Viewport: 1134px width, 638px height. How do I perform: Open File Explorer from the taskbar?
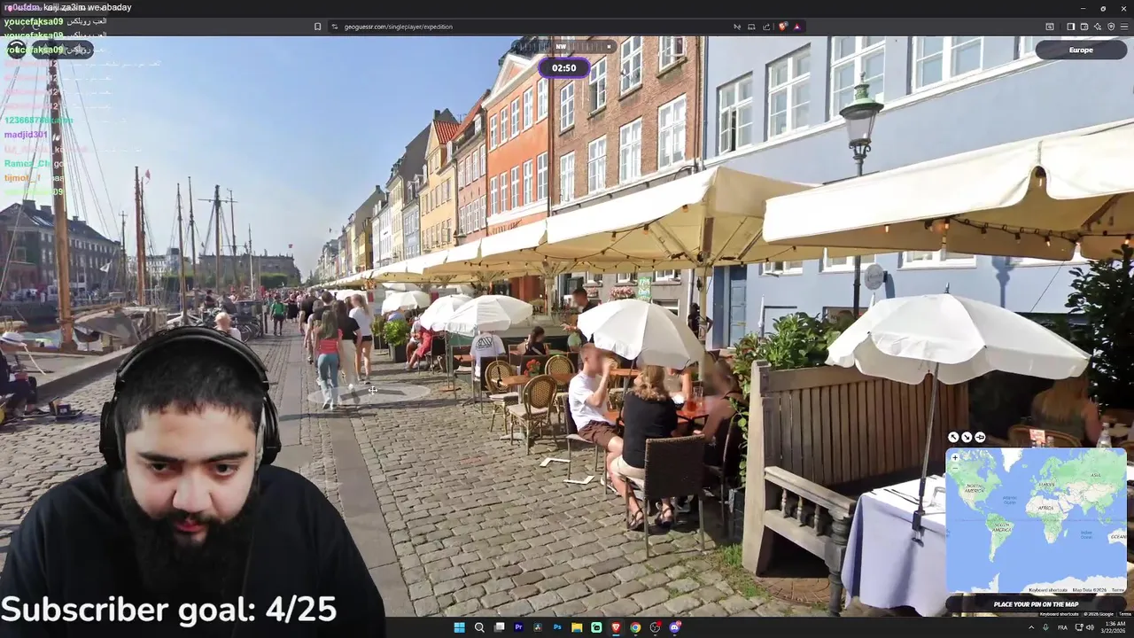[577, 627]
